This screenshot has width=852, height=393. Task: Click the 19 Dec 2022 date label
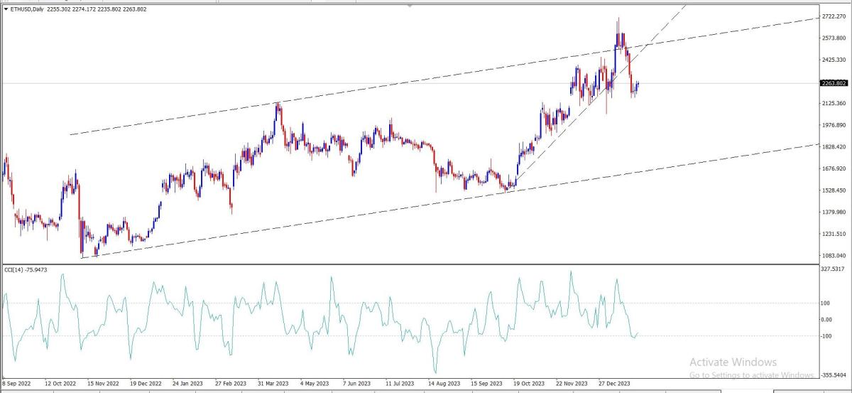point(147,384)
